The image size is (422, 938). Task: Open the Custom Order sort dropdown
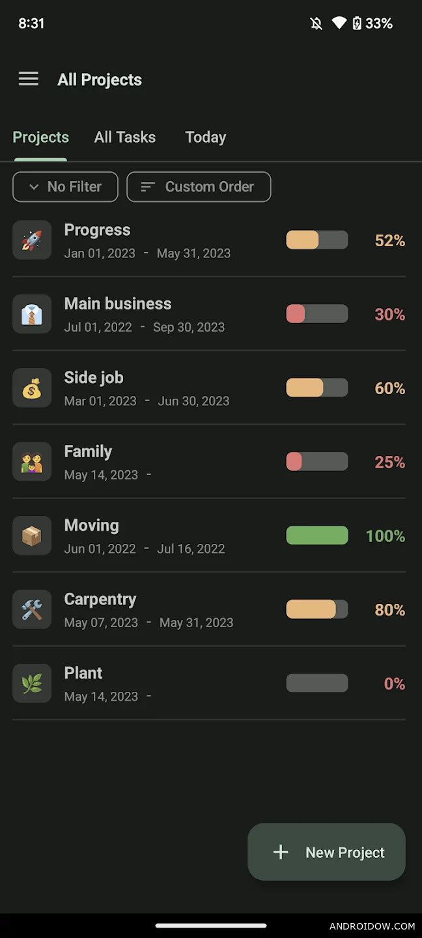coord(199,187)
